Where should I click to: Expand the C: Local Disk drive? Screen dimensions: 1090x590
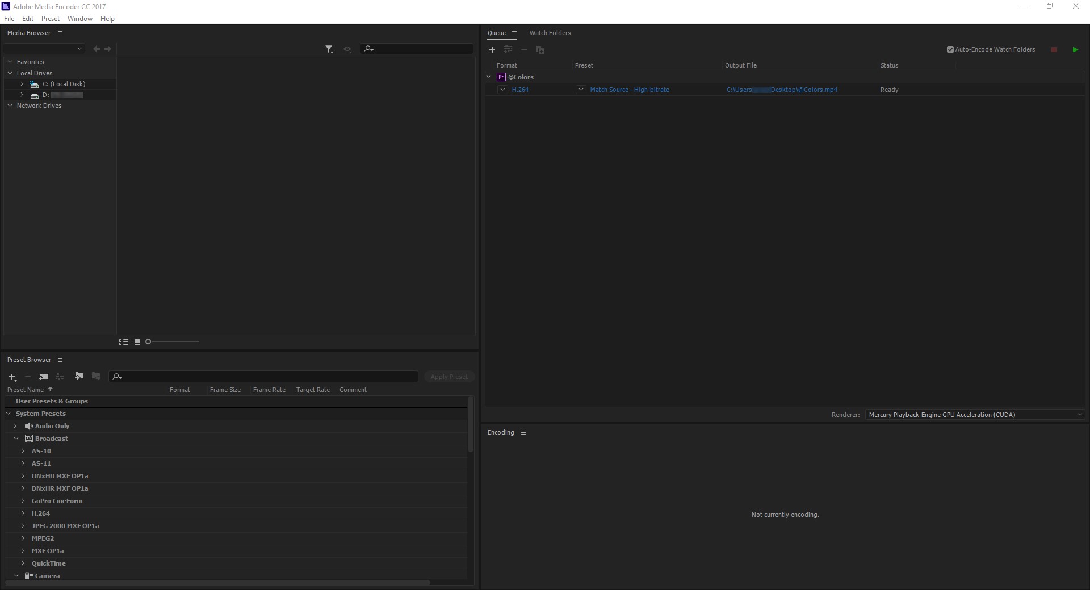point(22,83)
